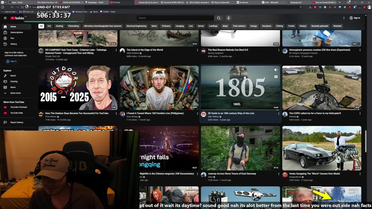Click the search magnifier button
The height and width of the screenshot is (209, 372).
219,18
